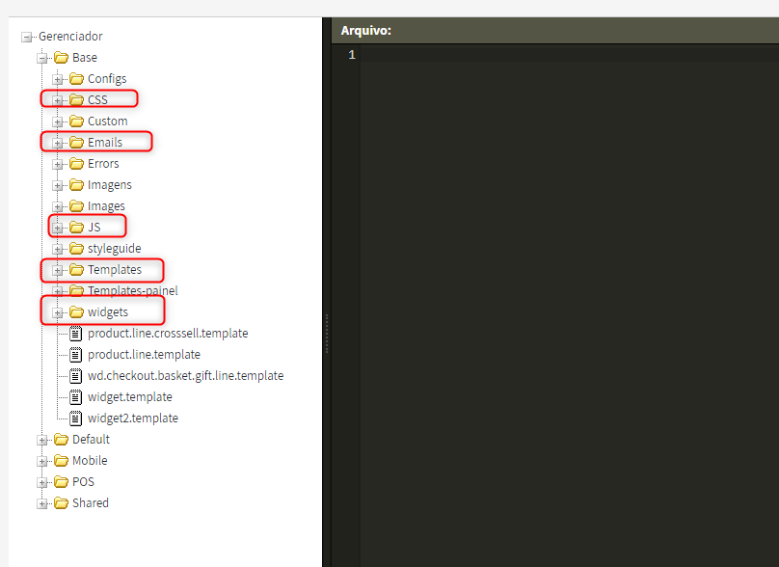This screenshot has width=779, height=567.
Task: Expand the Errors folder plus sign
Action: point(58,165)
